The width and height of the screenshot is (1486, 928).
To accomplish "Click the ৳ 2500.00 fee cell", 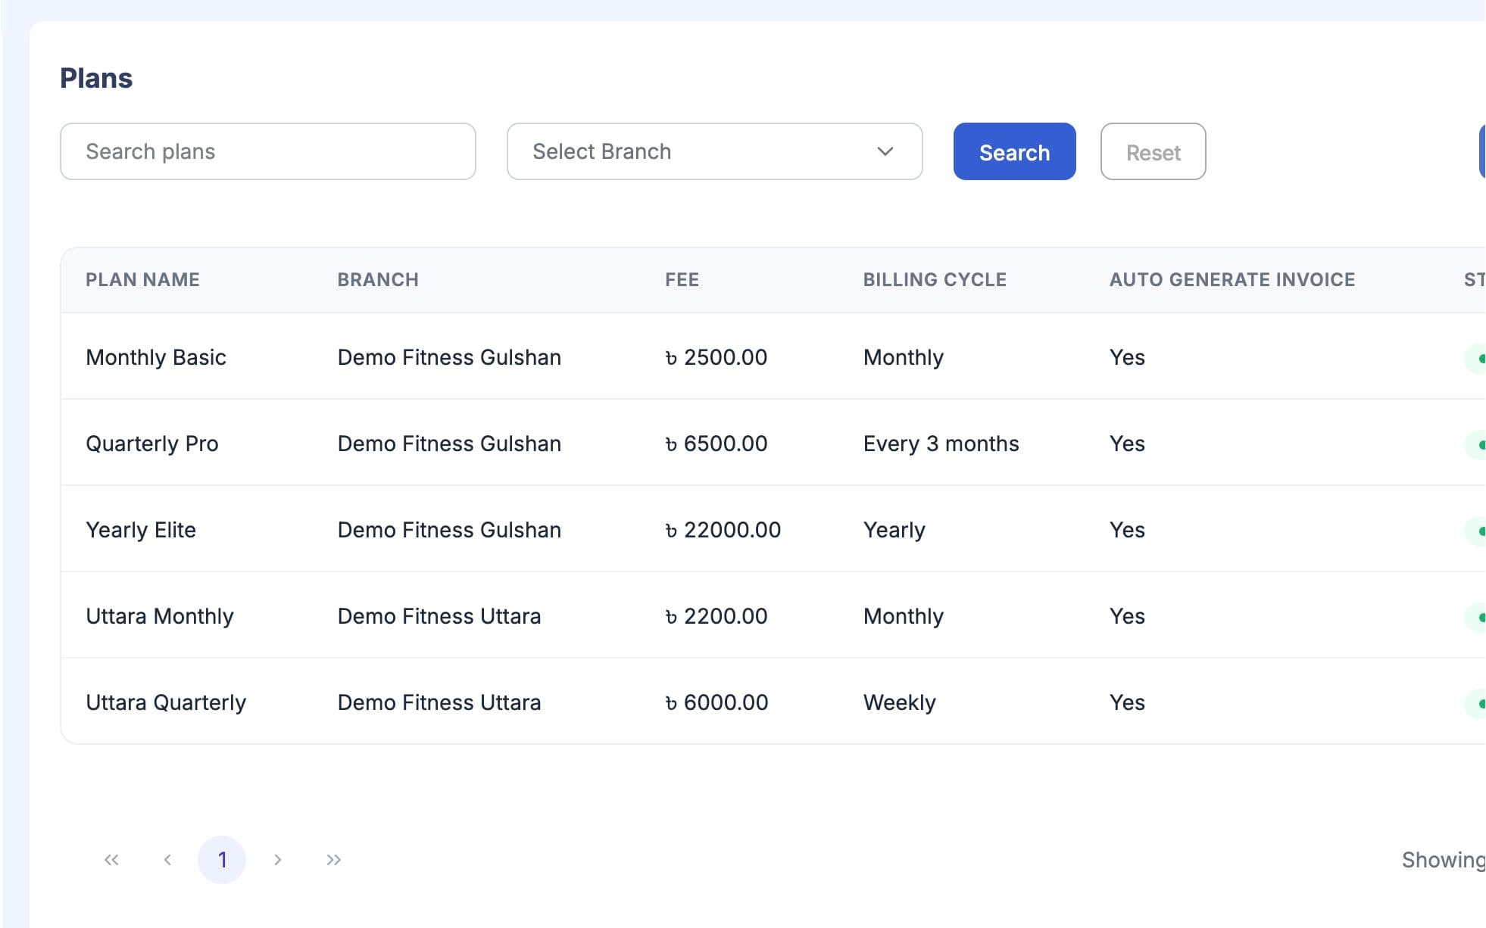I will click(x=716, y=357).
